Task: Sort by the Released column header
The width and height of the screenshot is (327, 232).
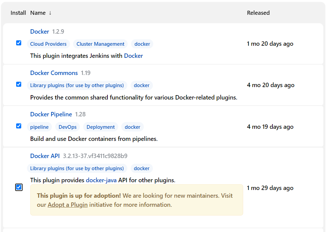Action: [258, 13]
